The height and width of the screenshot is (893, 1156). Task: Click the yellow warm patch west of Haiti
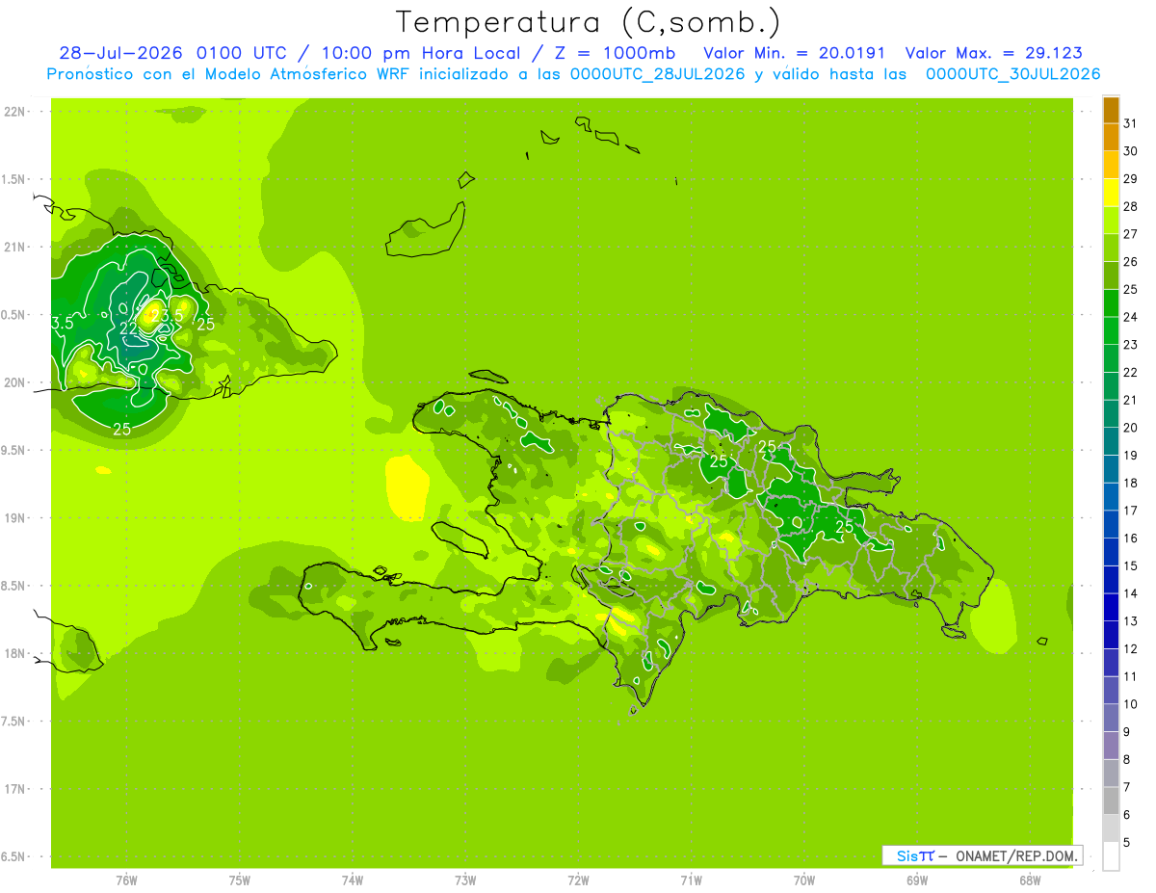[407, 487]
